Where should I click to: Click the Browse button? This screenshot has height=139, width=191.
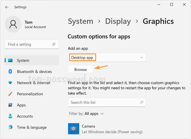pyautogui.click(x=80, y=69)
